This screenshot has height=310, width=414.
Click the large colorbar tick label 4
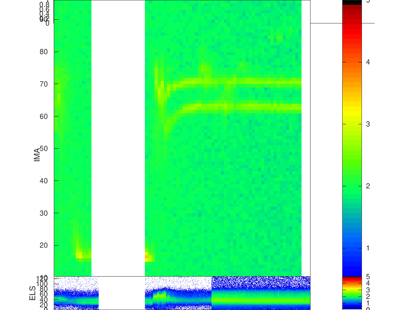(x=368, y=62)
